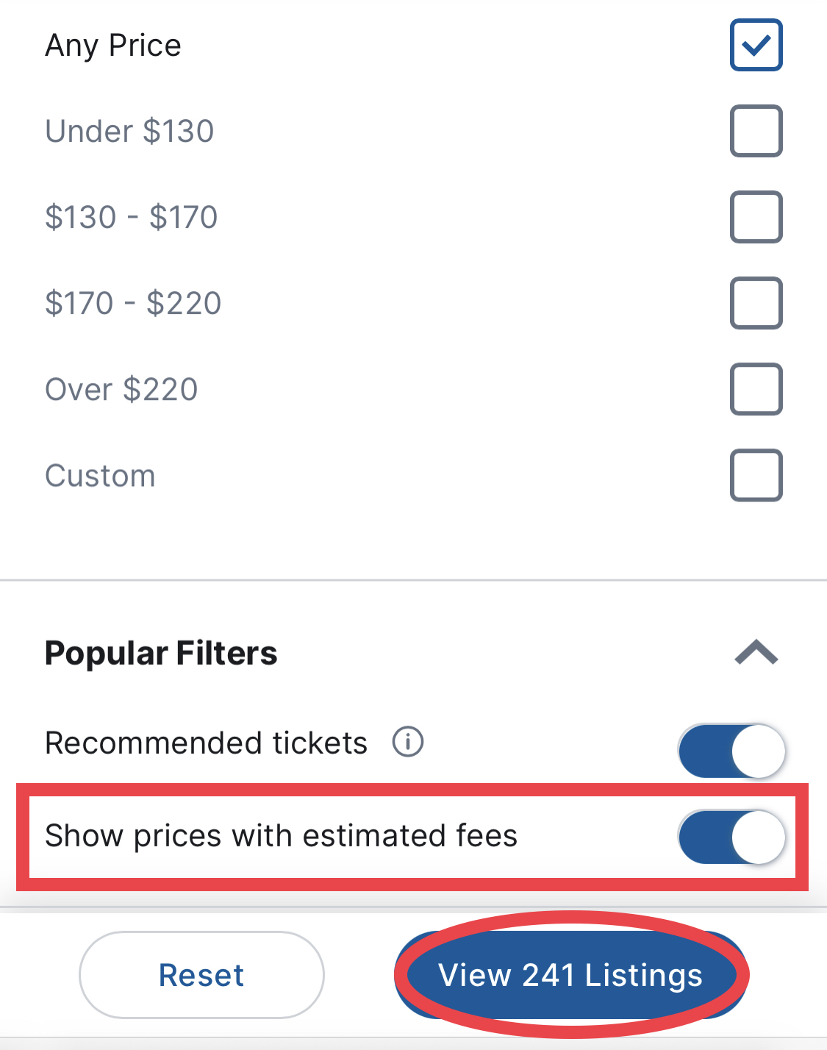Uncheck the Any Price checkbox
This screenshot has height=1050, width=827.
pyautogui.click(x=756, y=46)
